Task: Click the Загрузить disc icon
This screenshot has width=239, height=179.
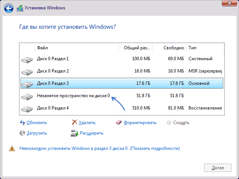Action: [22, 133]
